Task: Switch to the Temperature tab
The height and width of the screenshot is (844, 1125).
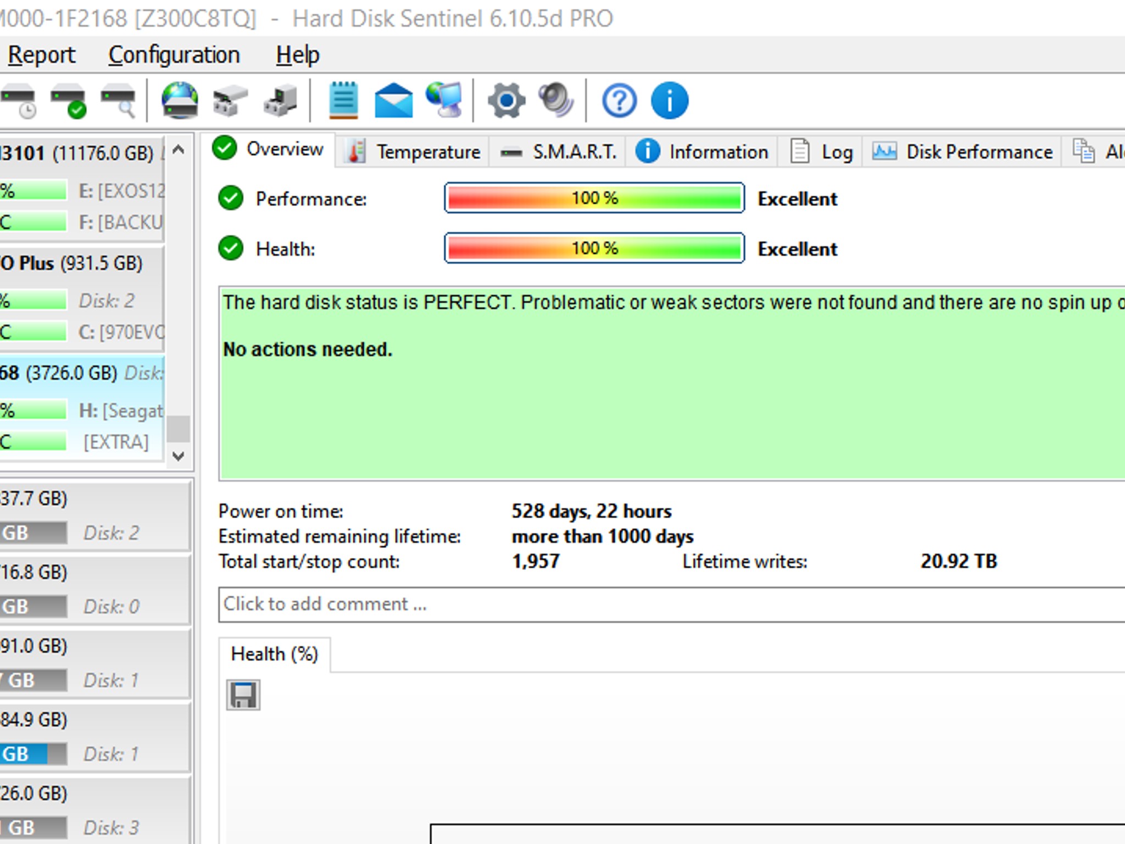Action: click(x=413, y=152)
